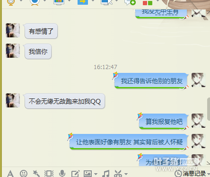
Task: Send a window shake nudge
Action: (x=49, y=174)
